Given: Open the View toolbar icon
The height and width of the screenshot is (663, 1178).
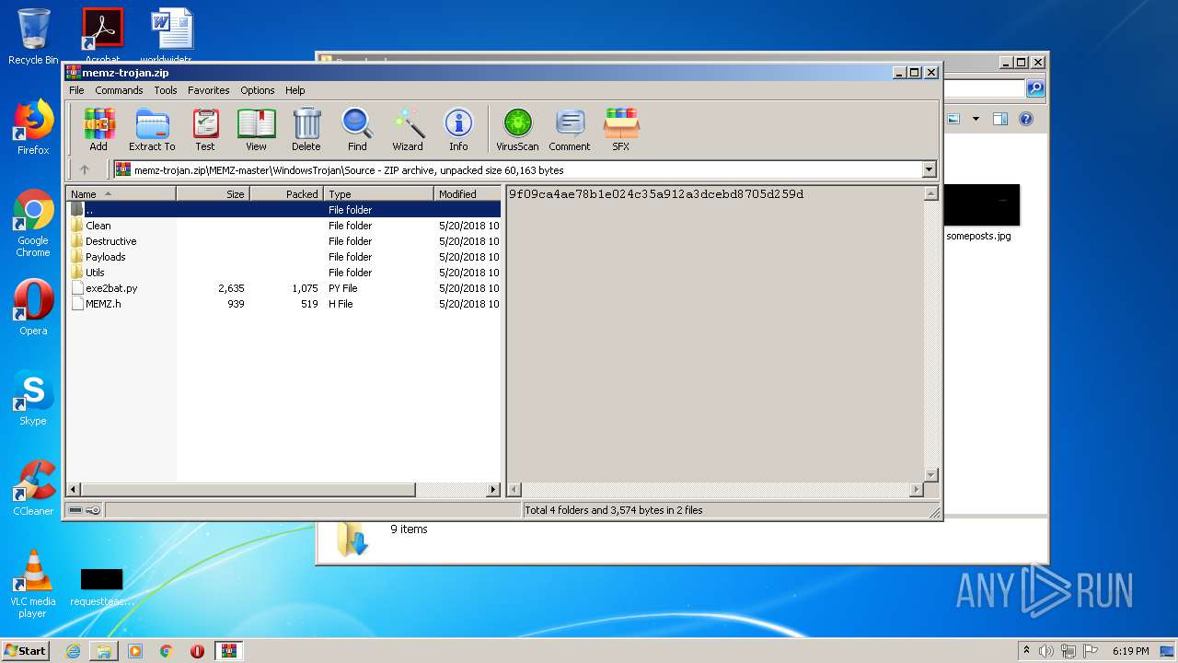Looking at the screenshot, I should click(256, 129).
